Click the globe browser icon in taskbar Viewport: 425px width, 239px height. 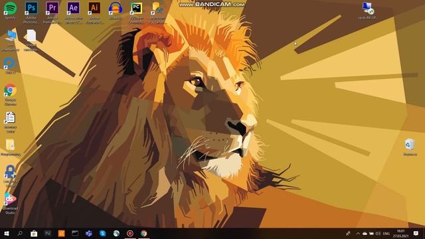(116, 233)
